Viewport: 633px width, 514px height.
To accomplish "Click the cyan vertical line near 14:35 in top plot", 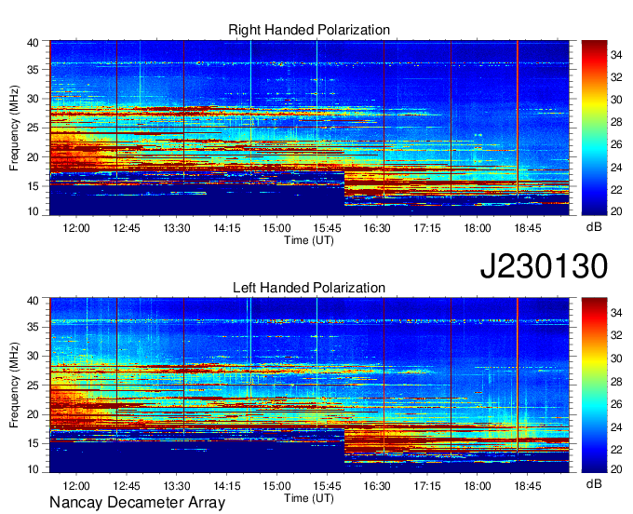I will pyautogui.click(x=250, y=107).
